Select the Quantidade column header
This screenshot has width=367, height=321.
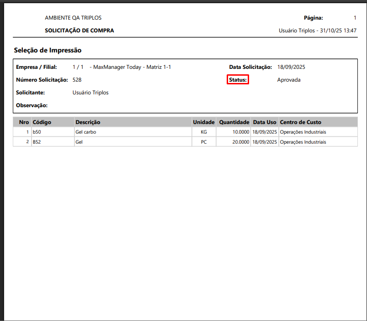click(x=234, y=122)
